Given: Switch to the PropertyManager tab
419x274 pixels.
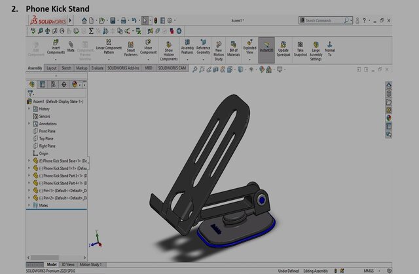Looking at the screenshot, I should pyautogui.click(x=43, y=85).
